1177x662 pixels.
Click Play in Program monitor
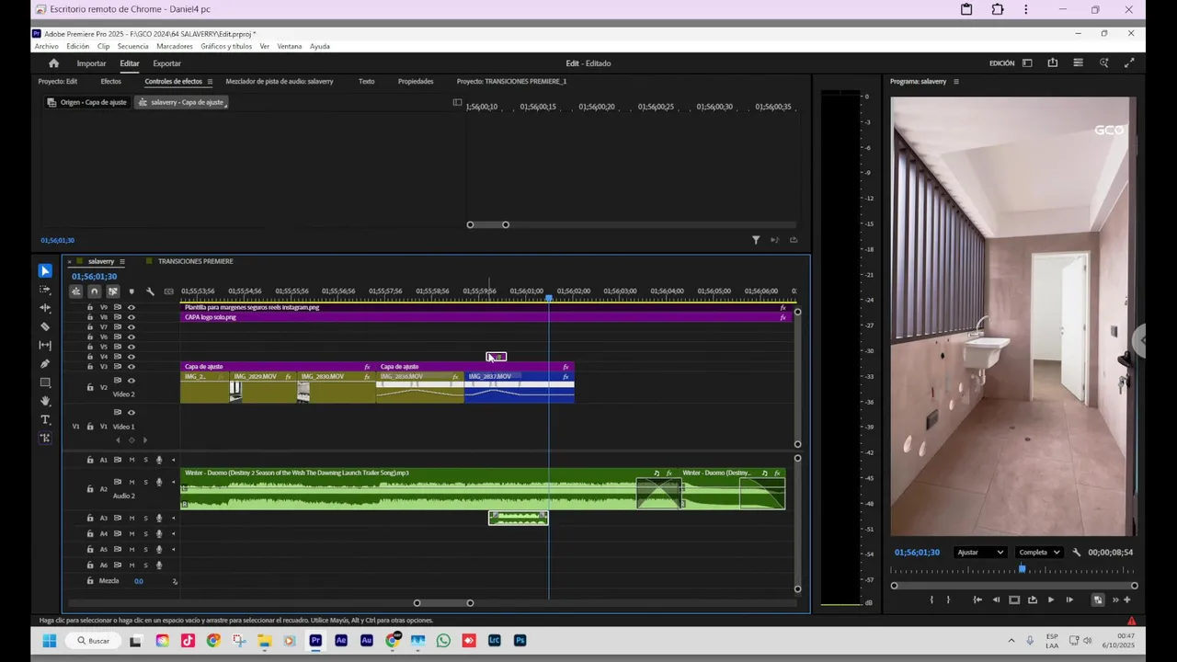click(1051, 599)
